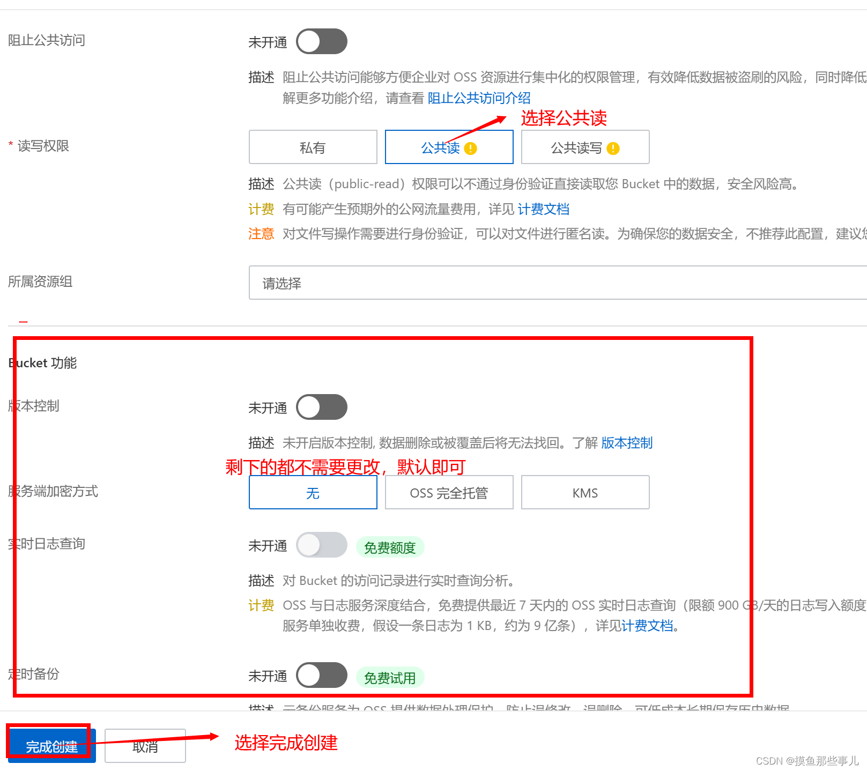Click the 完成创建 button
The height and width of the screenshot is (771, 867).
click(51, 745)
